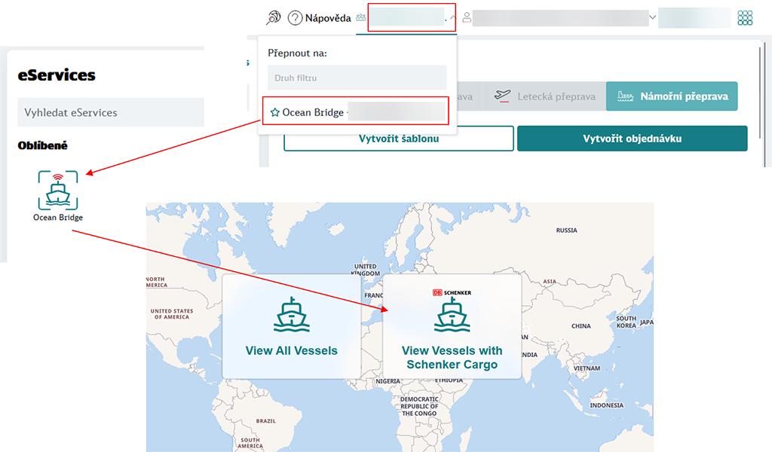Click the RUSSIA label on the map
The width and height of the screenshot is (772, 452).
click(567, 231)
